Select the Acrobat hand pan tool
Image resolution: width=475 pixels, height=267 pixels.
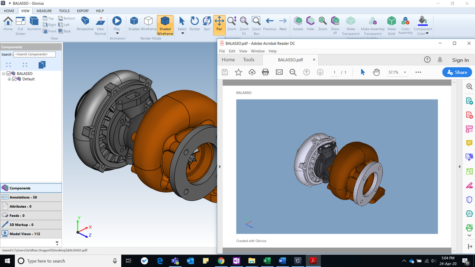tap(376, 72)
